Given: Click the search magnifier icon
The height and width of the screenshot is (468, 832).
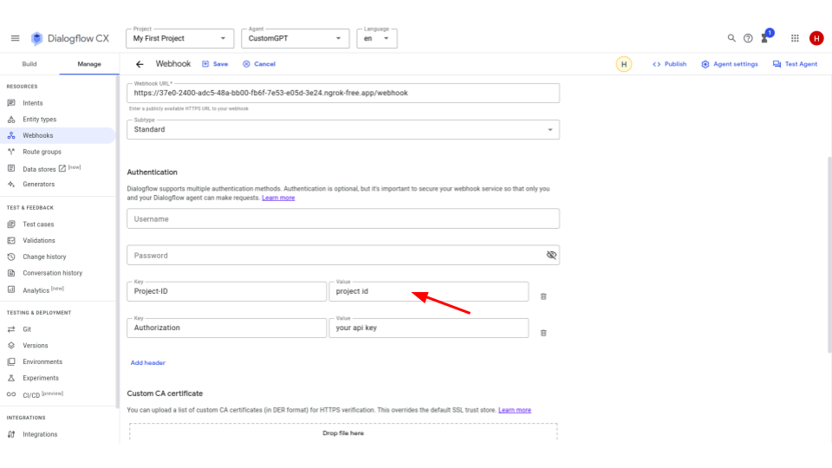Looking at the screenshot, I should pyautogui.click(x=731, y=38).
